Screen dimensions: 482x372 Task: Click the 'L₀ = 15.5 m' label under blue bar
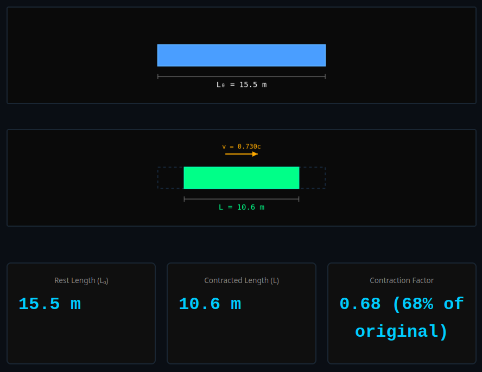pyautogui.click(x=241, y=85)
